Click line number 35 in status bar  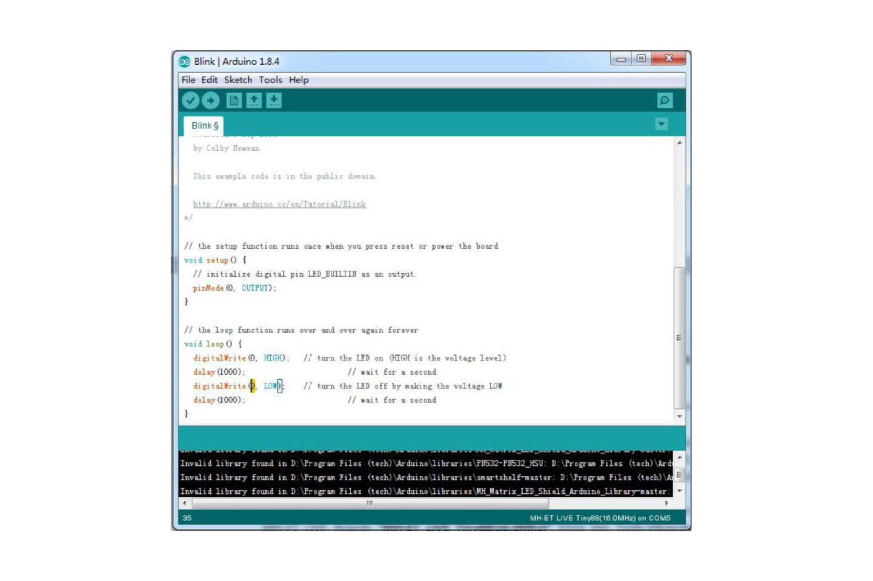[187, 518]
